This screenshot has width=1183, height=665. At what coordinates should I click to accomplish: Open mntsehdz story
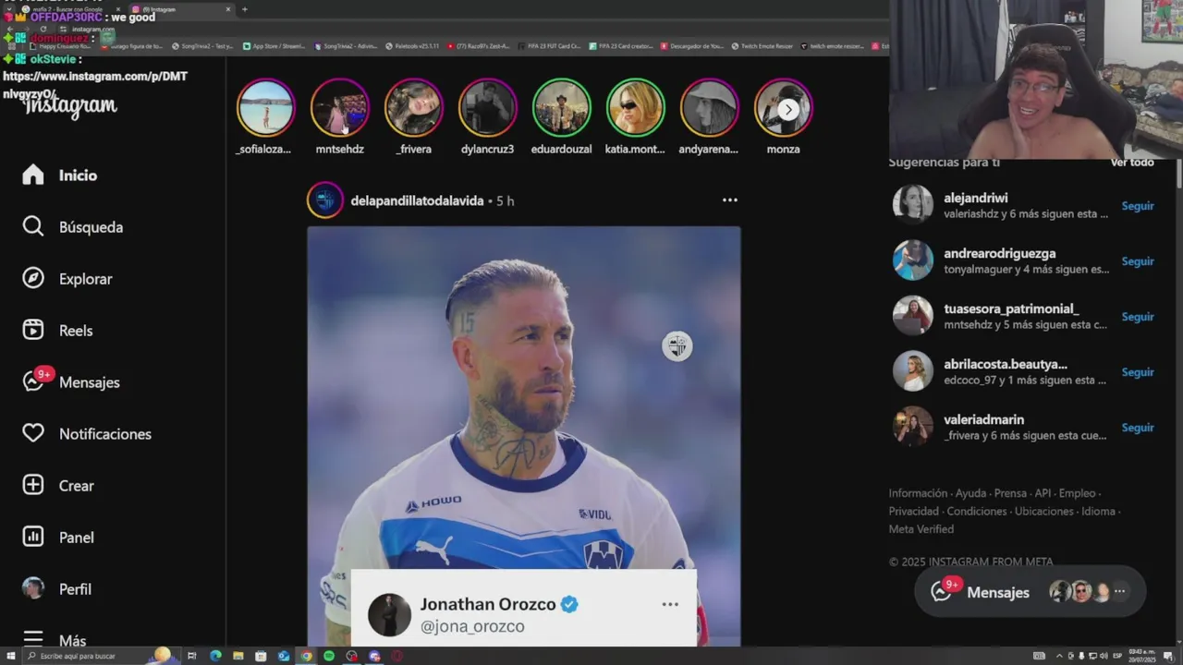(339, 108)
